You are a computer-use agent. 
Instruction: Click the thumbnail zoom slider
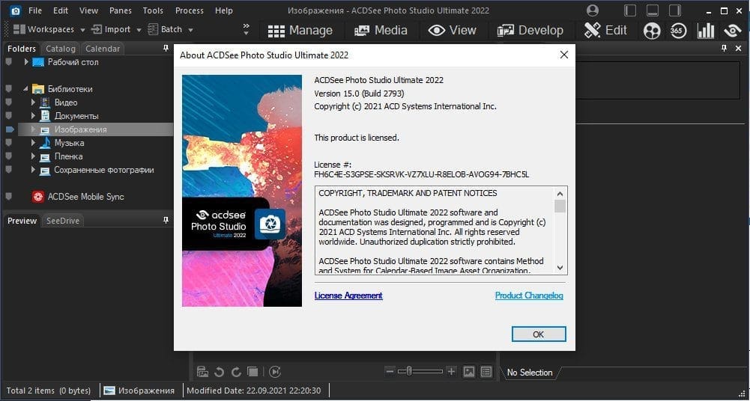420,371
